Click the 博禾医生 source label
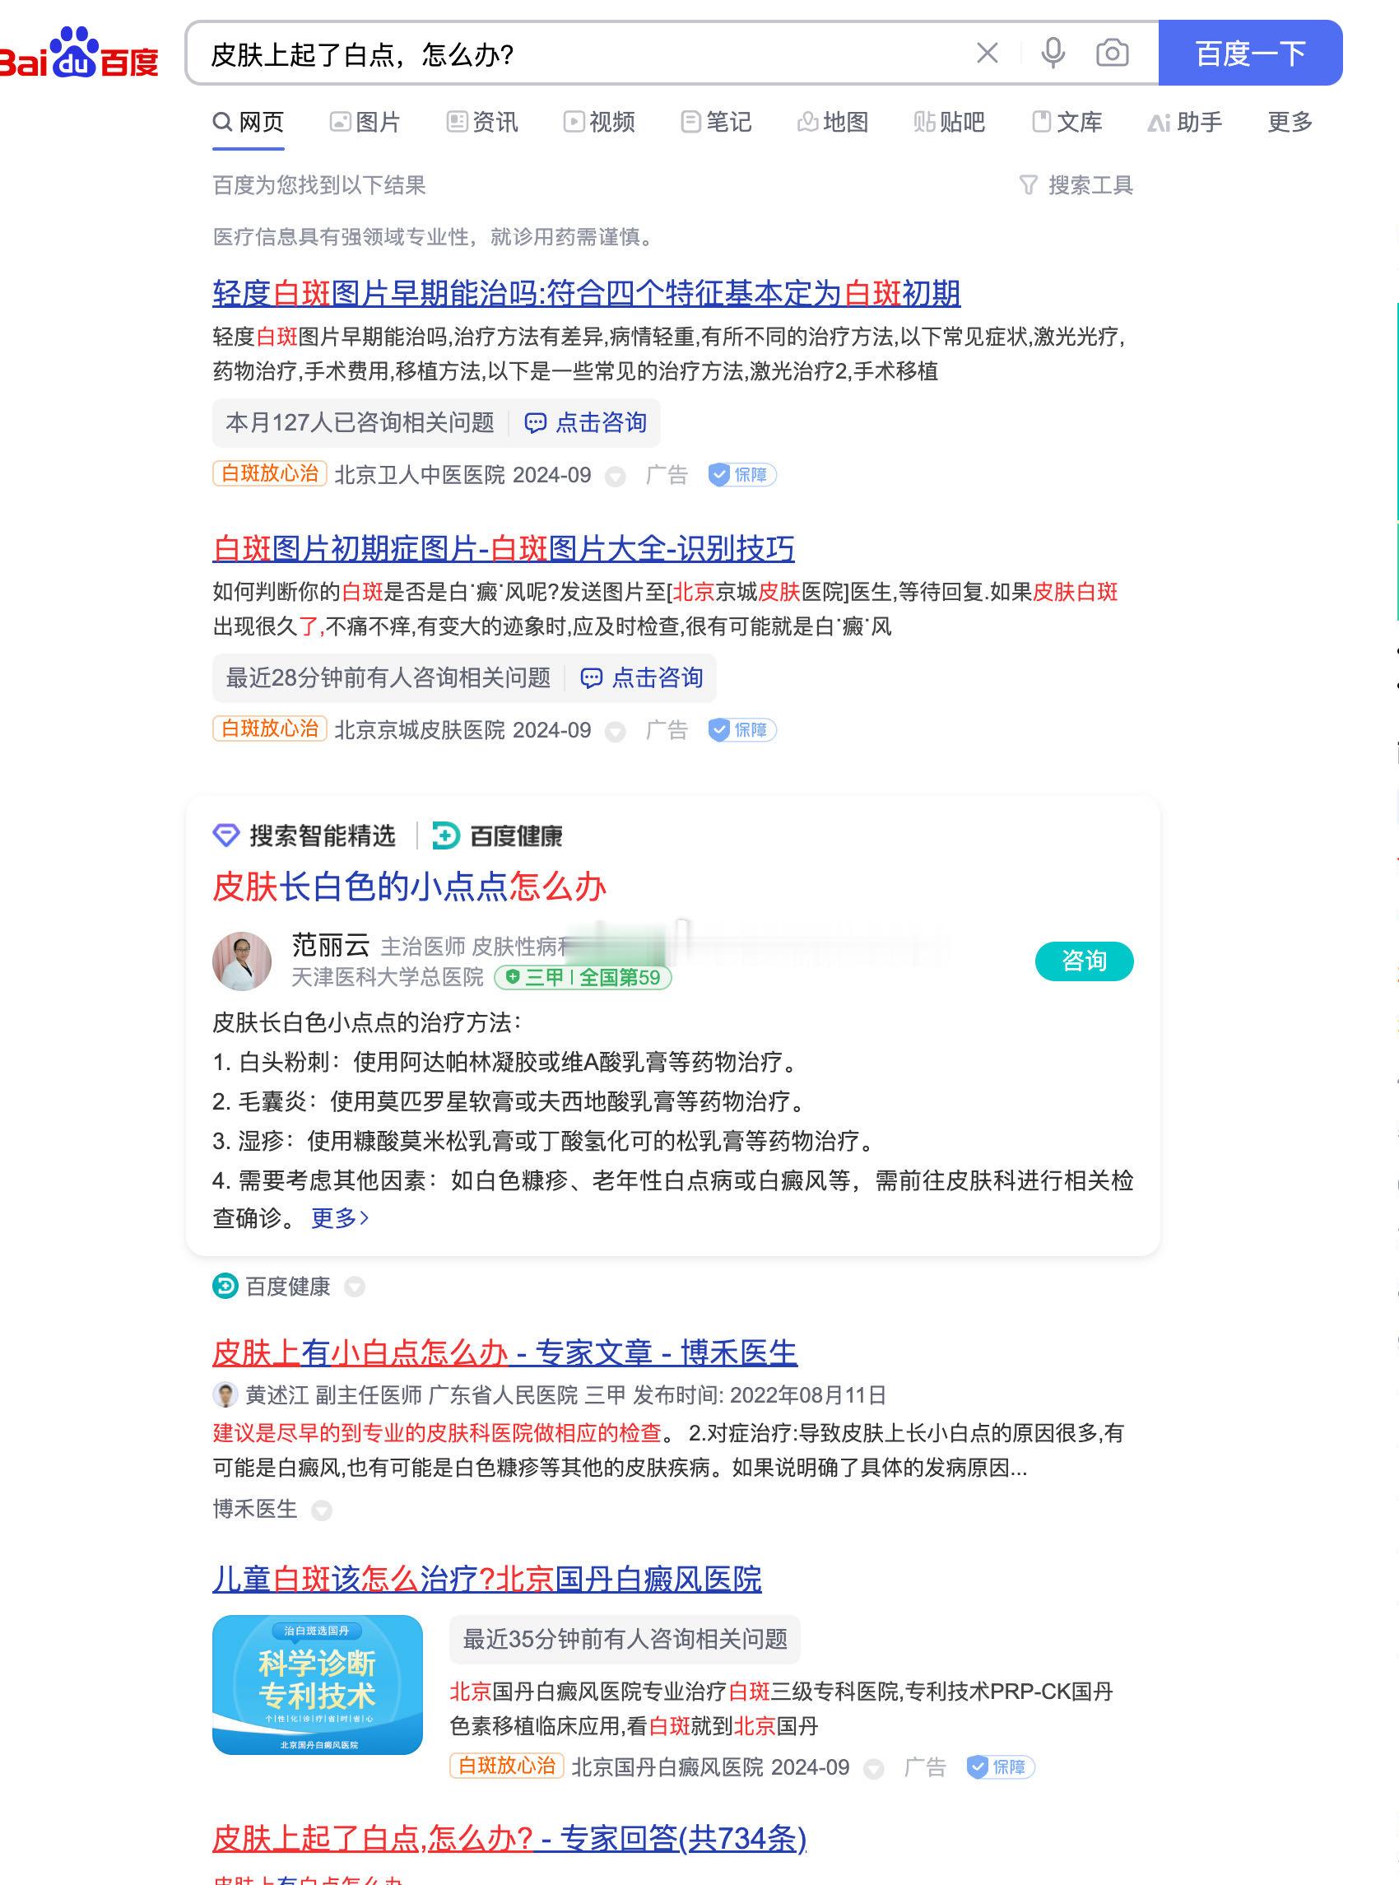The image size is (1399, 1885). 255,1509
